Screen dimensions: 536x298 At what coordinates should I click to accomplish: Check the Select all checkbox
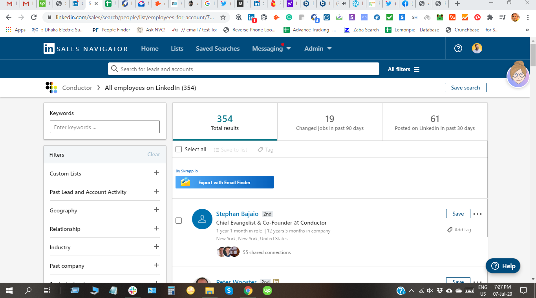coord(179,150)
